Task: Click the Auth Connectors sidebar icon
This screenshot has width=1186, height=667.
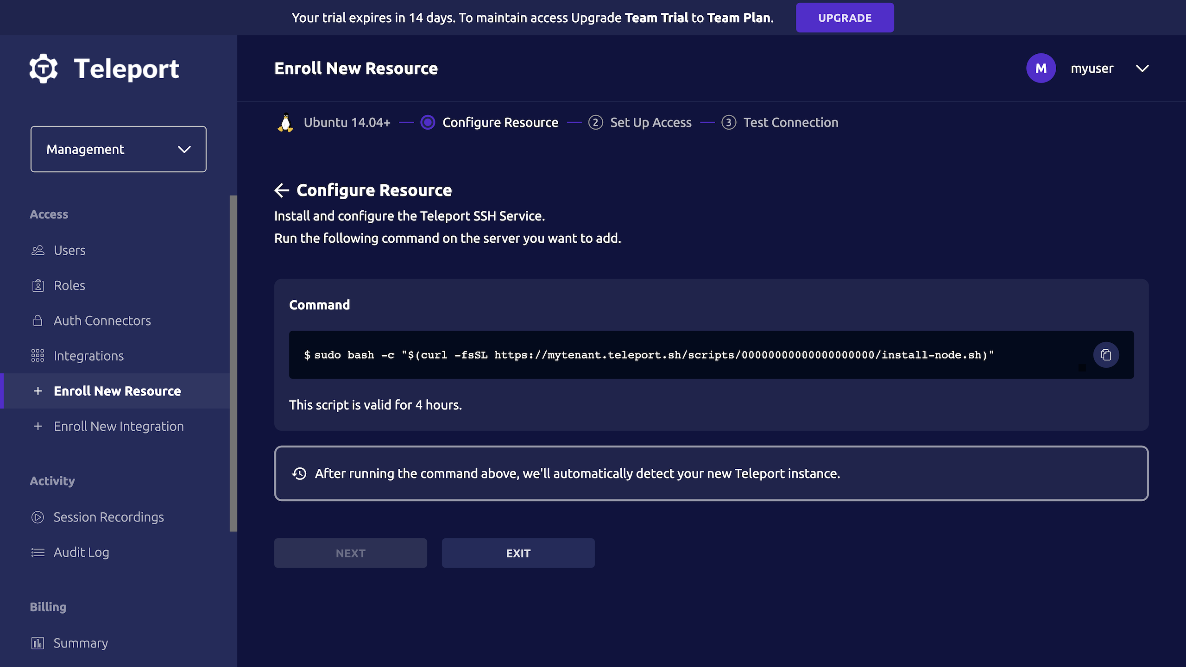Action: [38, 320]
